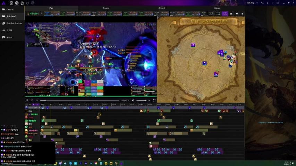
Task: Select the third pull thumbnail in the pull strip
Action: click(x=83, y=13)
